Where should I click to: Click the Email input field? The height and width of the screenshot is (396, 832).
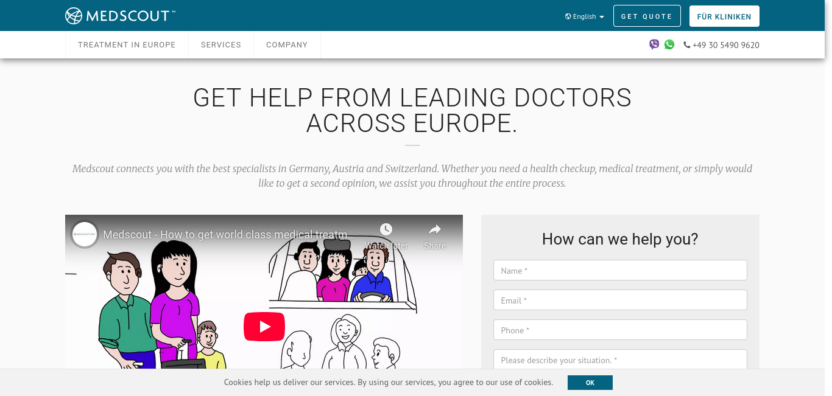point(620,300)
